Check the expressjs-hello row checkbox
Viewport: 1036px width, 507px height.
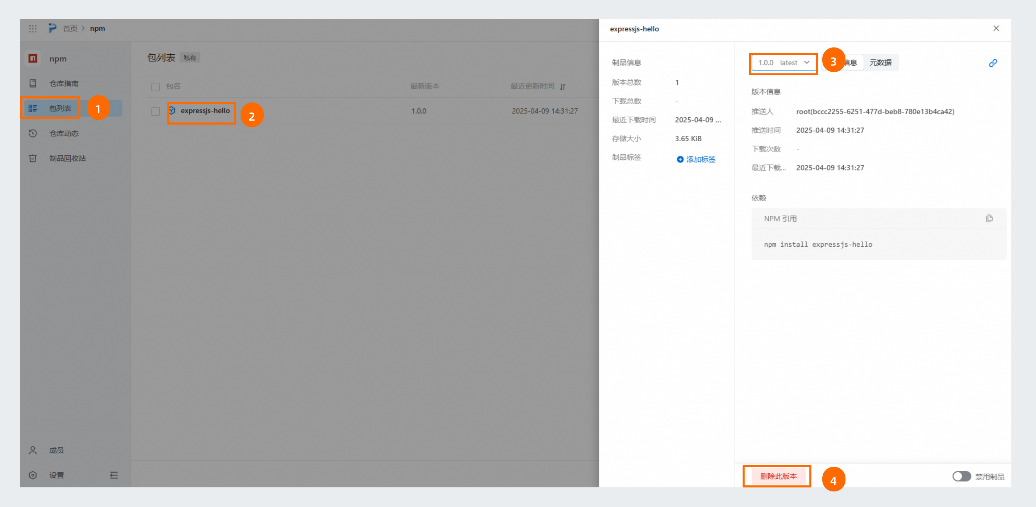(156, 112)
